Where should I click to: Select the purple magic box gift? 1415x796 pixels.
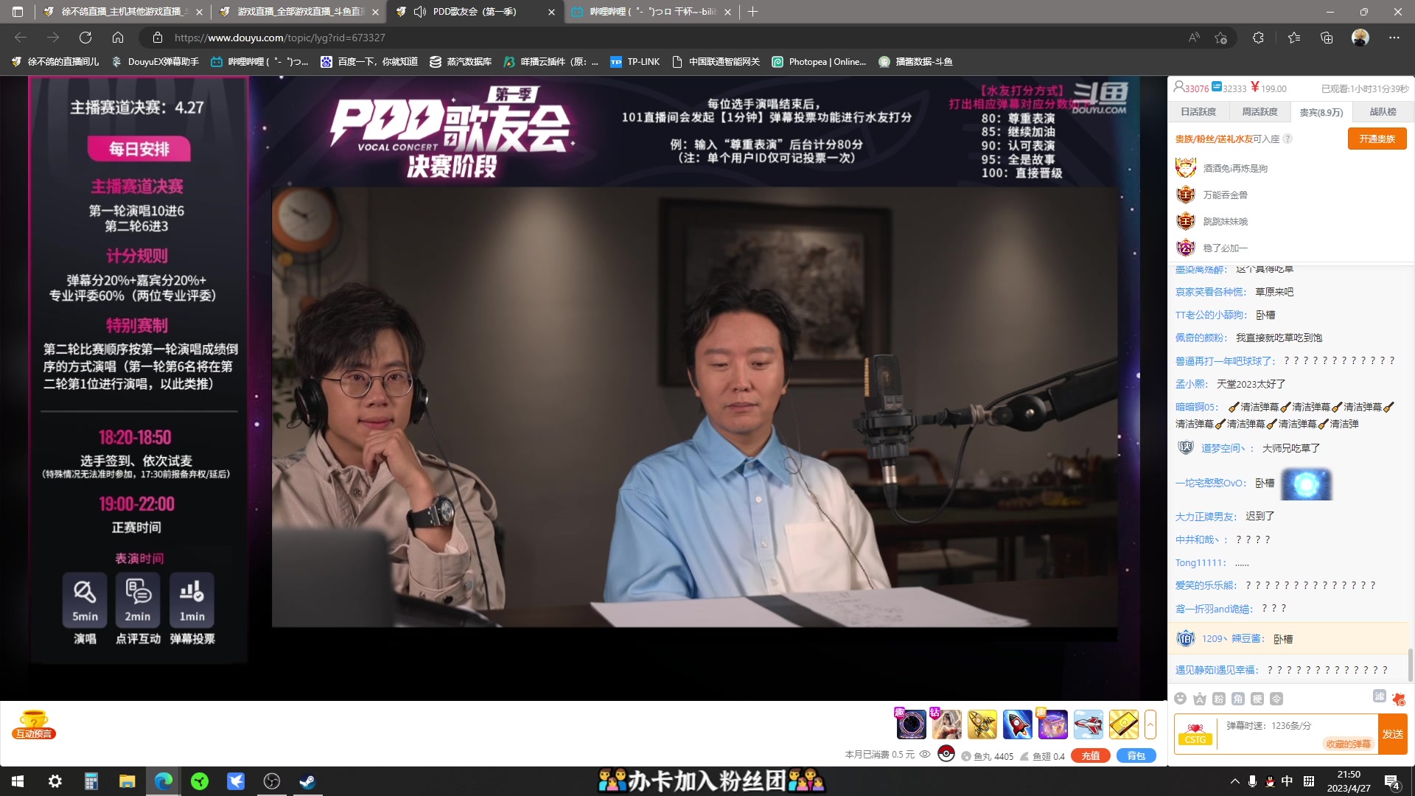pyautogui.click(x=1052, y=725)
